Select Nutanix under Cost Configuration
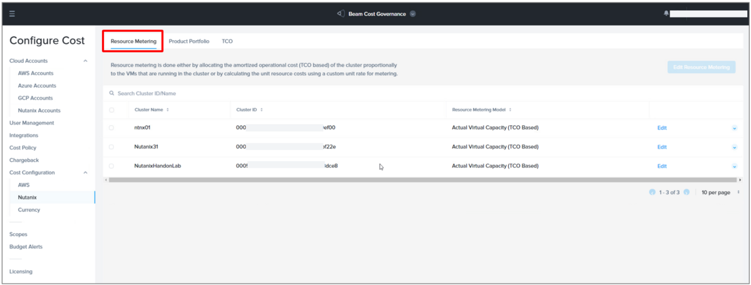 pos(28,197)
